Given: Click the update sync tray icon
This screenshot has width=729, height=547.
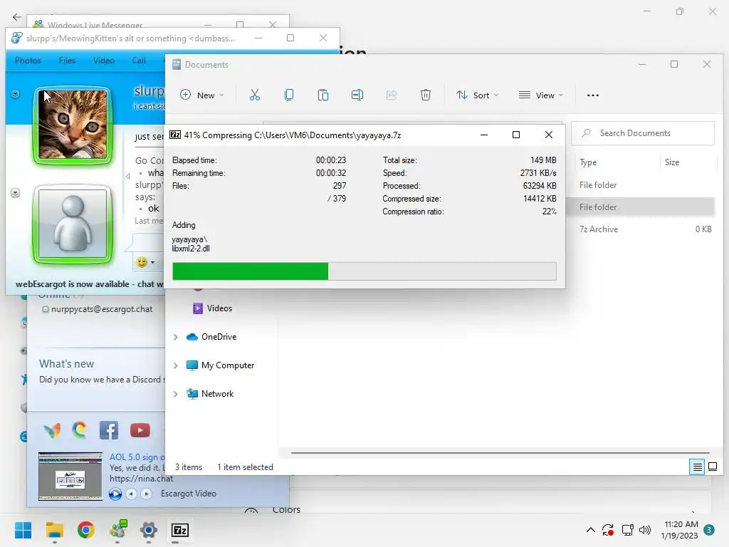Looking at the screenshot, I should 608,530.
